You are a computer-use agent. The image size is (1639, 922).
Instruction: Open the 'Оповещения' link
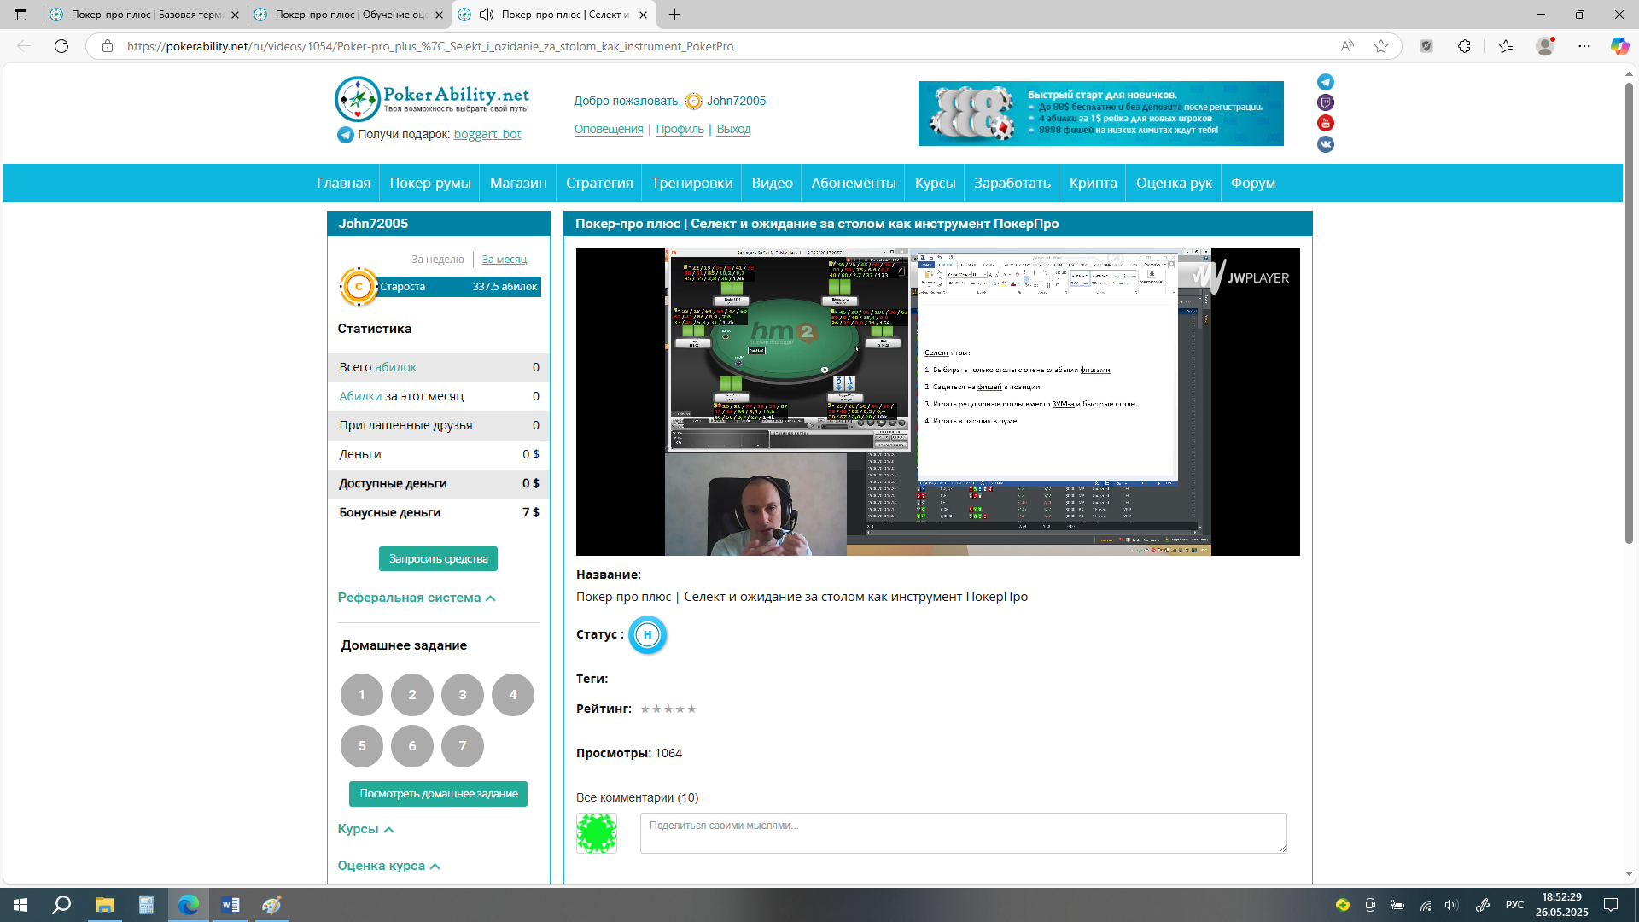click(609, 129)
